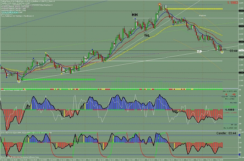Select the DH: 1.2072 daily high text

pyautogui.click(x=230, y=91)
